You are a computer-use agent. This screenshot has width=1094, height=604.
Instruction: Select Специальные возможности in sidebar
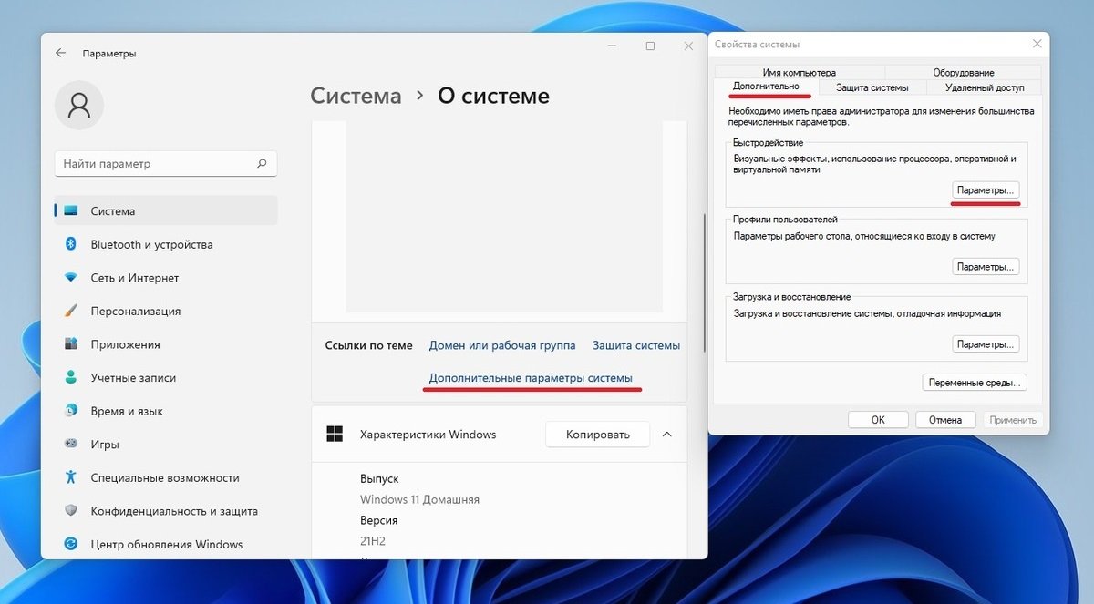(x=166, y=477)
